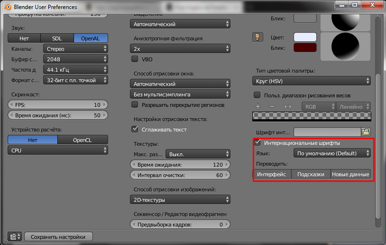Pick the white Цвет light color swatch
386x245 pixels.
(x=305, y=37)
